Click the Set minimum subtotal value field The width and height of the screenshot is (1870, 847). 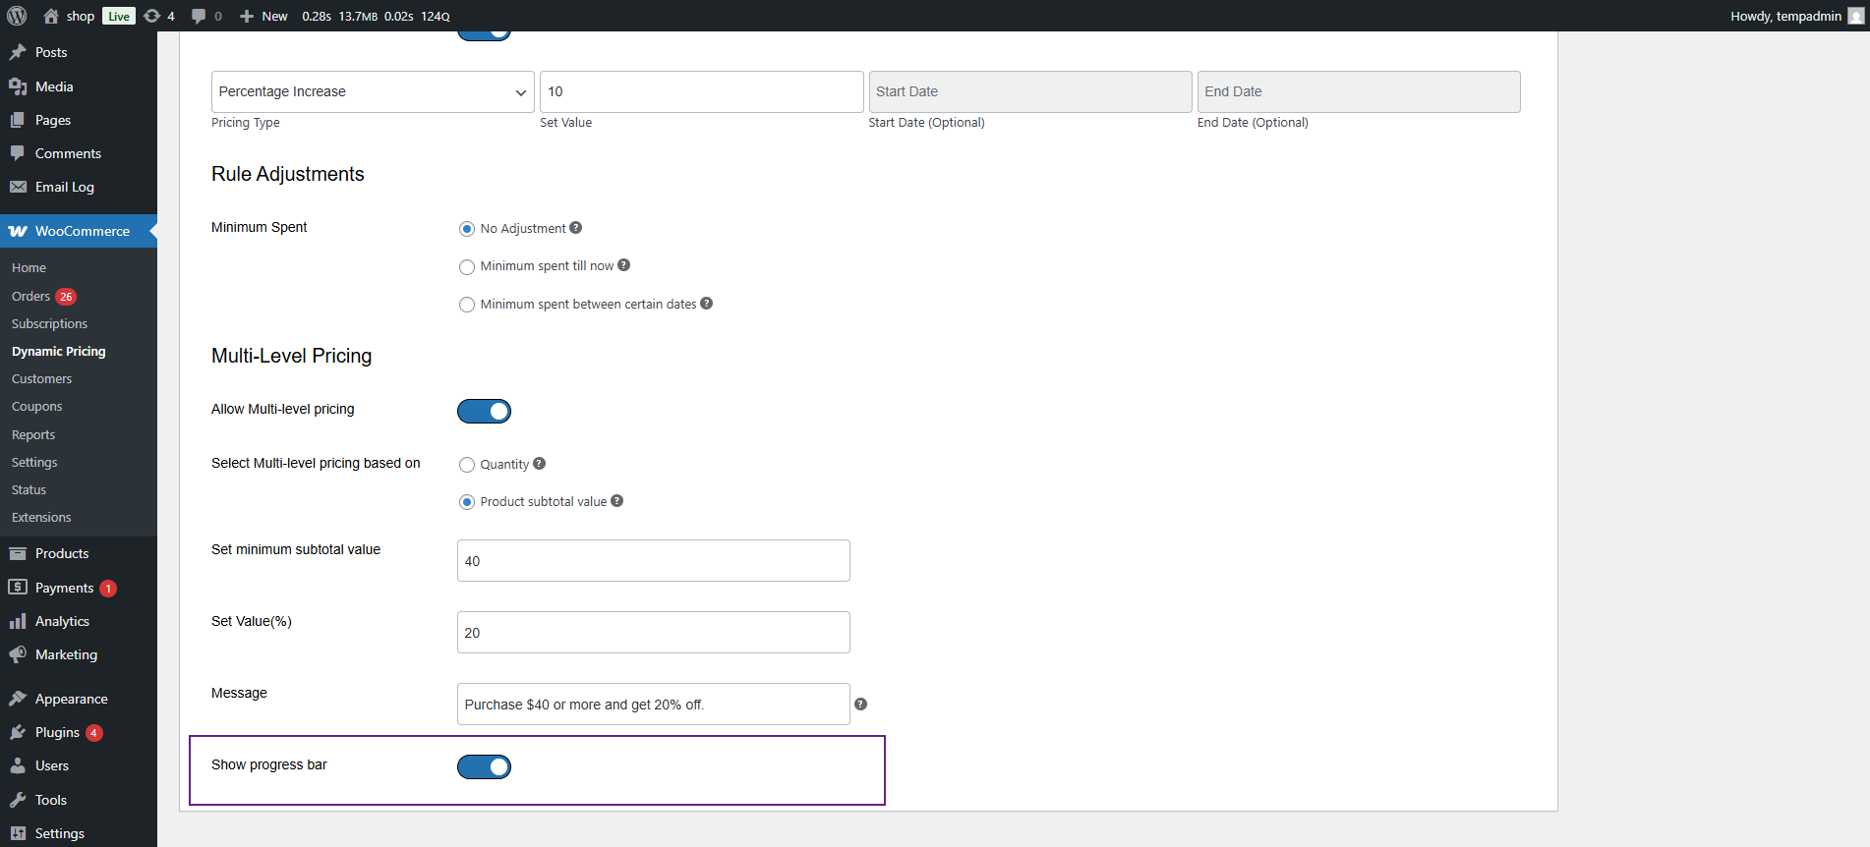coord(653,561)
